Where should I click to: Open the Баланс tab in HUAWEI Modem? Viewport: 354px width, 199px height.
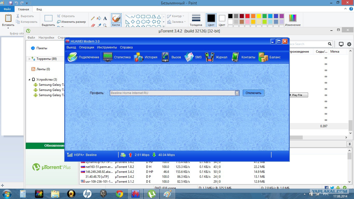pyautogui.click(x=270, y=57)
